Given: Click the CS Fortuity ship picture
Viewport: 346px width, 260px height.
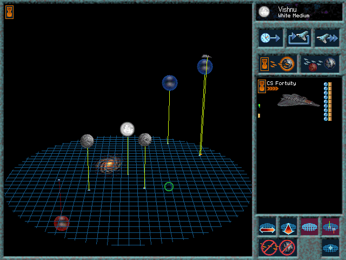Looking at the screenshot, I should coord(298,100).
